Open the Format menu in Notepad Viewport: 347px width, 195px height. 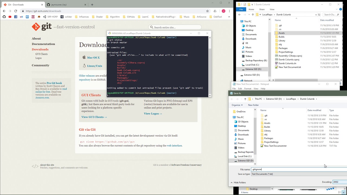coord(248,89)
